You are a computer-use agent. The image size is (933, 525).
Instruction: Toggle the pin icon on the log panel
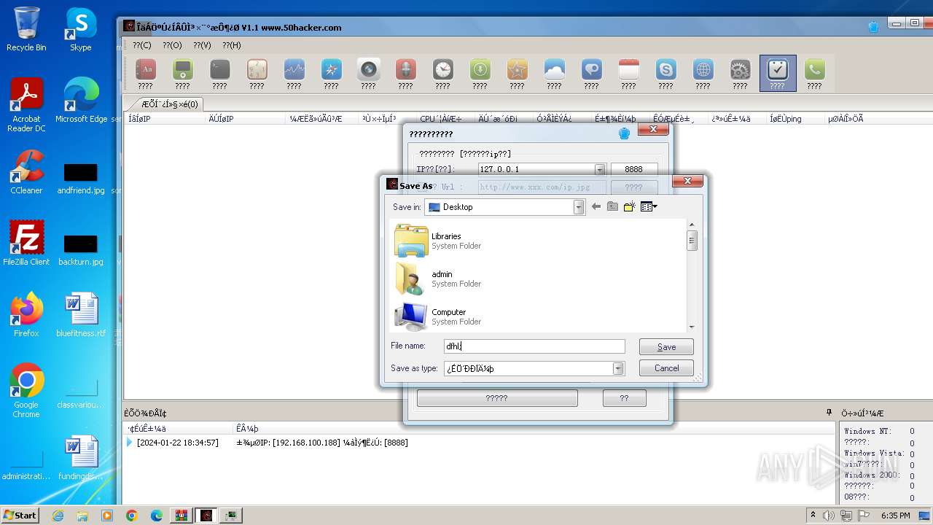pos(829,413)
